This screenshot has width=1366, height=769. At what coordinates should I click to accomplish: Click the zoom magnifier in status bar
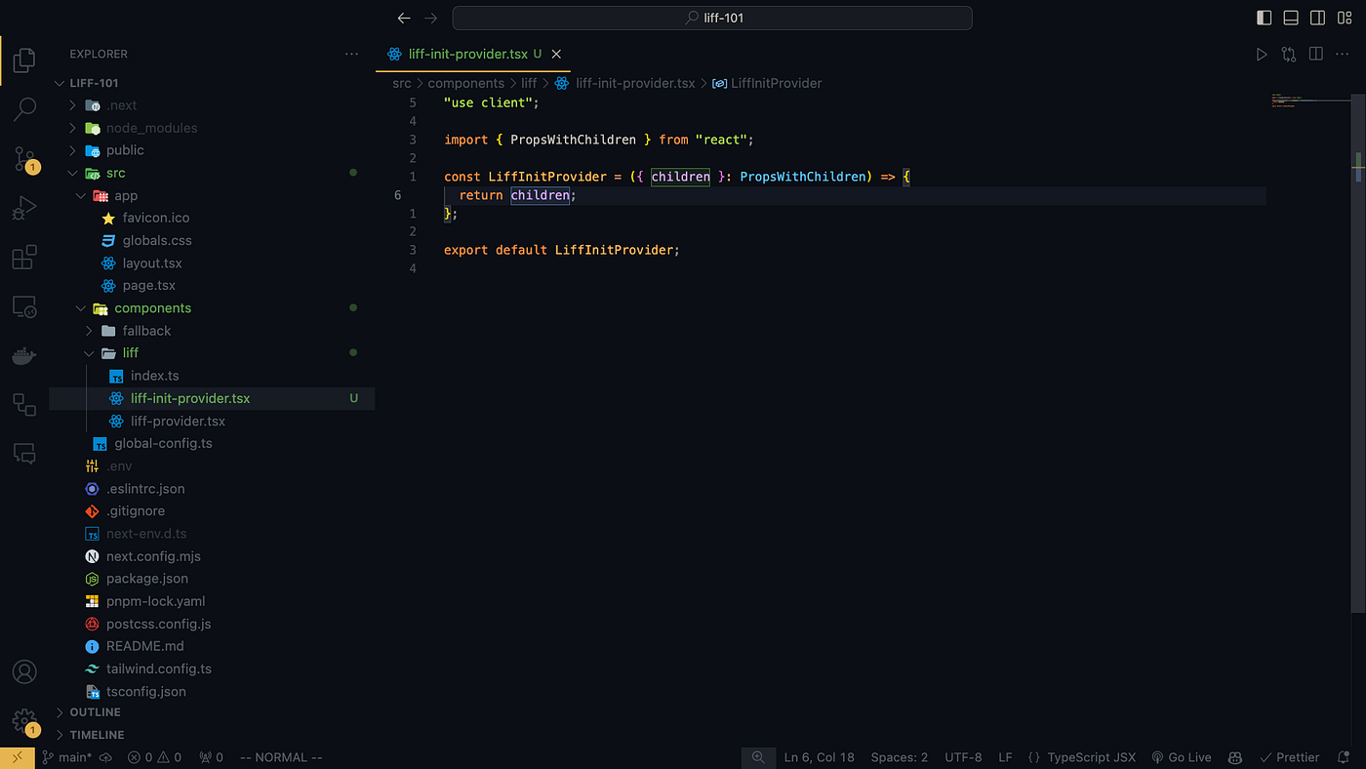click(x=758, y=757)
